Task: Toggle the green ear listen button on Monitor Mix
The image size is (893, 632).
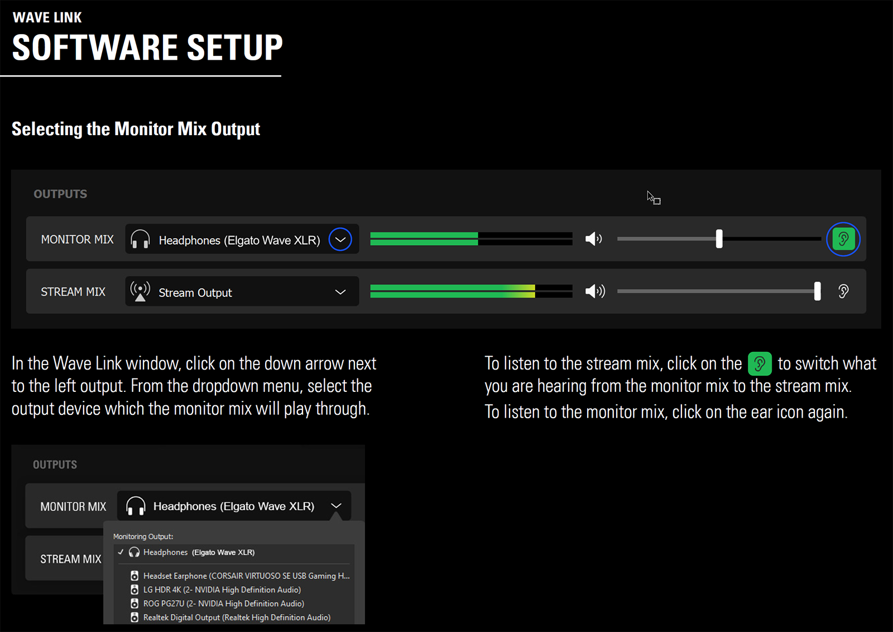Action: tap(843, 239)
